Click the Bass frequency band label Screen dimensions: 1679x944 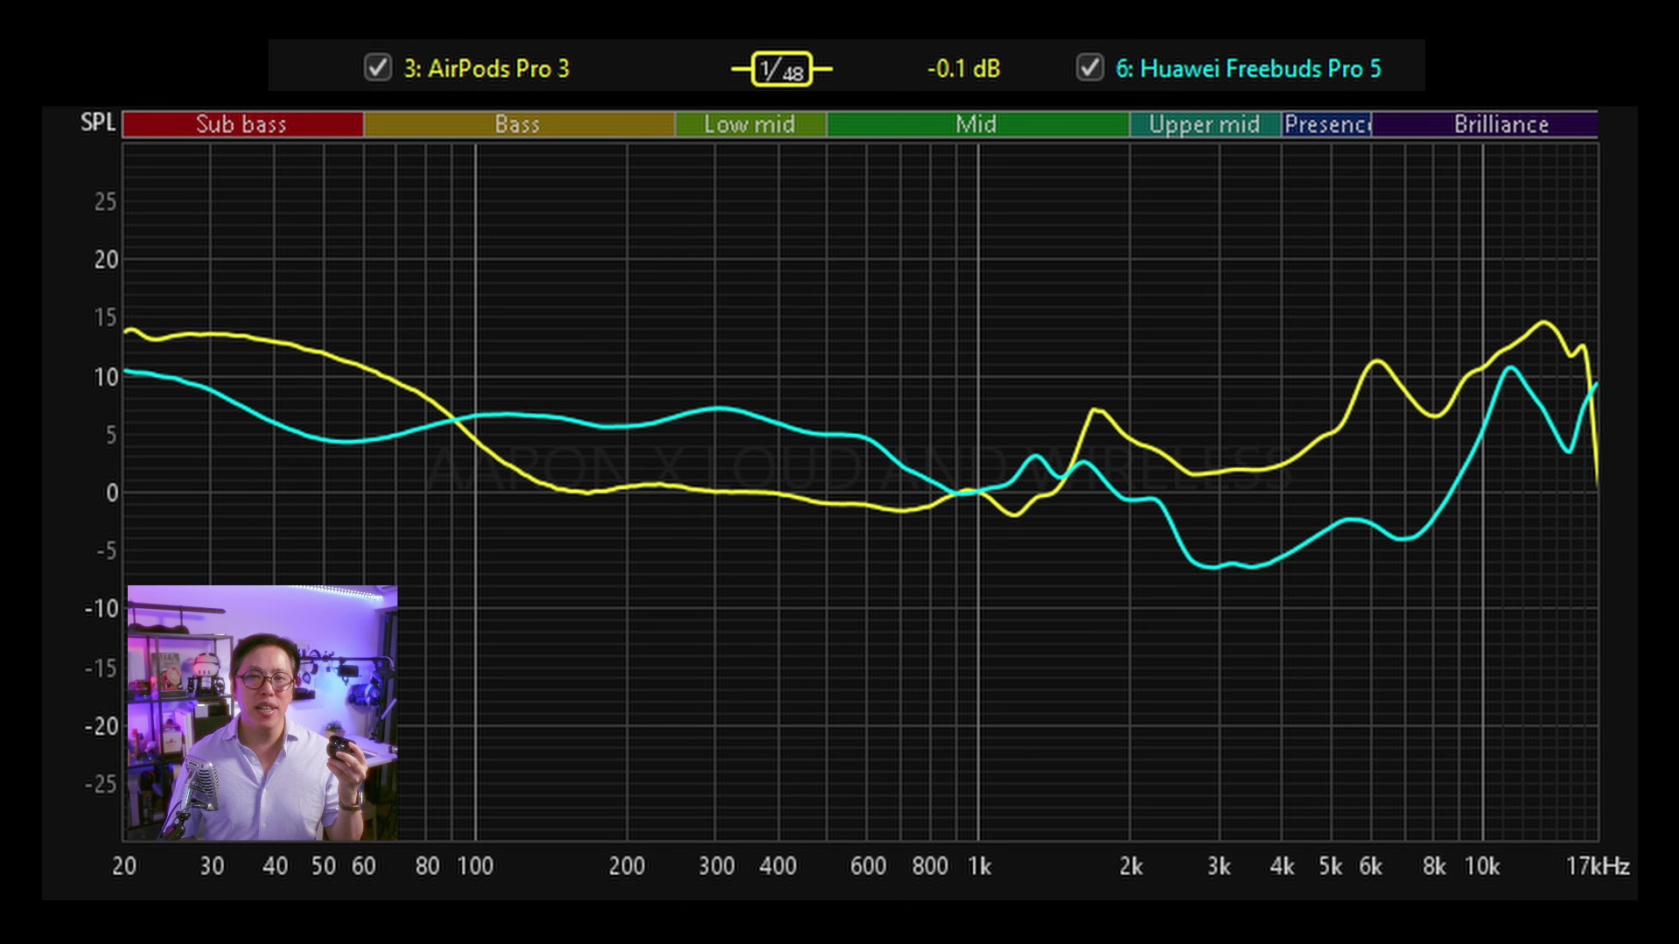[x=519, y=124]
